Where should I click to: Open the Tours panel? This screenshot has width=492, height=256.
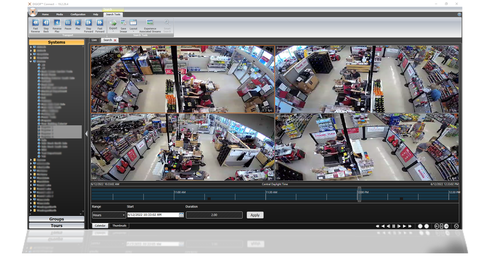click(57, 225)
